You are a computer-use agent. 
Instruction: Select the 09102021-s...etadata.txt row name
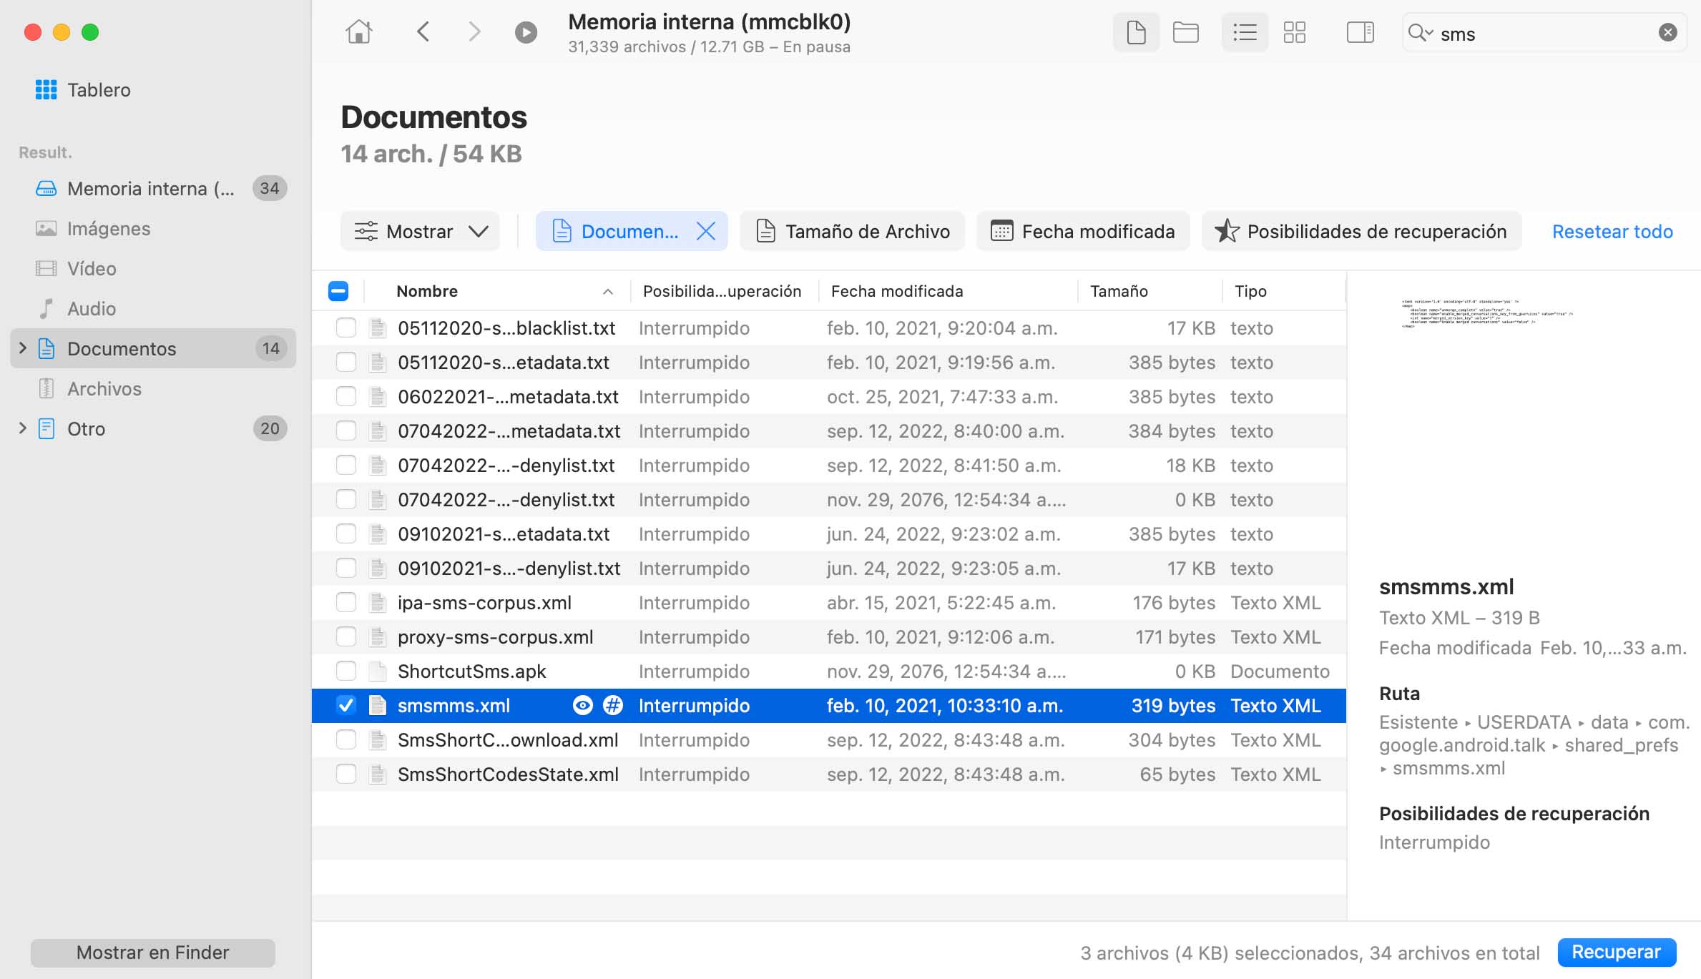504,534
